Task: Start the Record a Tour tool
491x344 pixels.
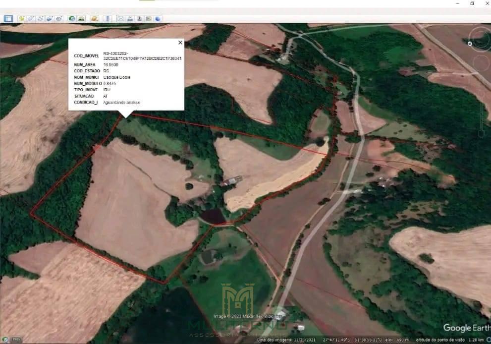Action: pos(58,18)
